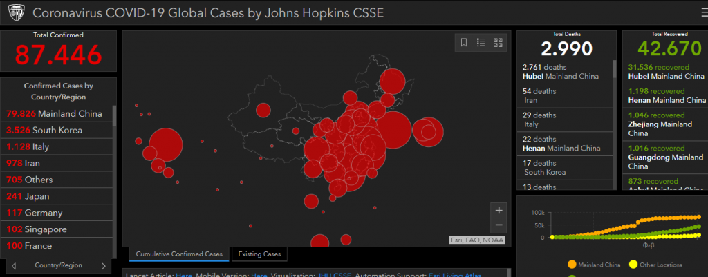Open the Lancet Article 'Here' link

pos(184,275)
